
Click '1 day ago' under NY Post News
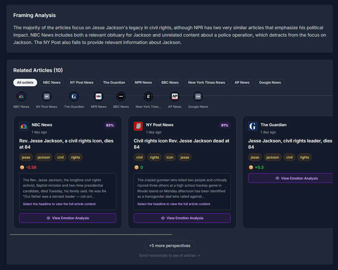[x=154, y=132]
